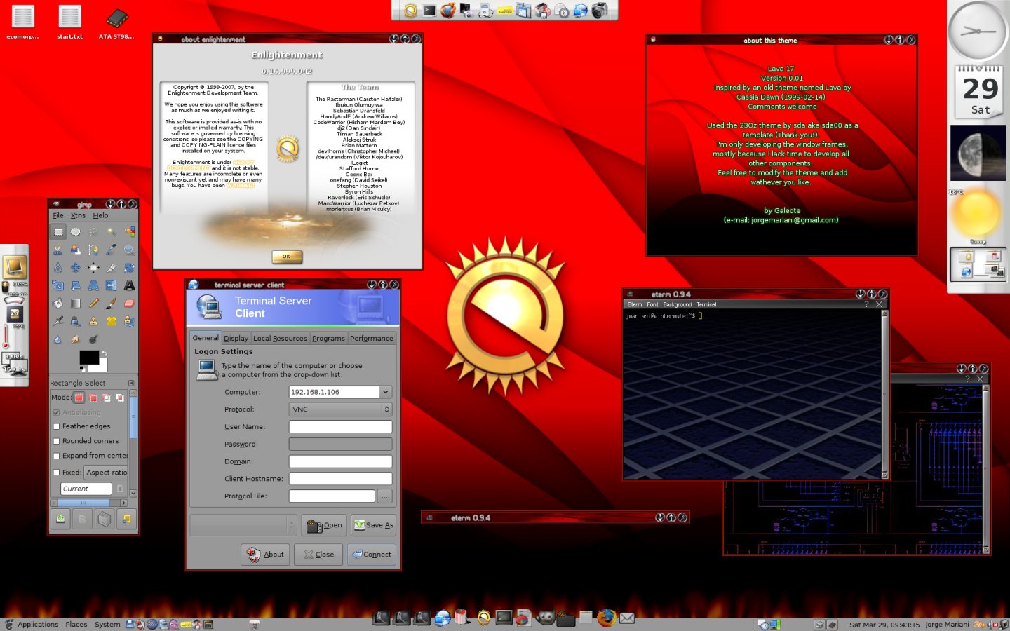
Task: Select the Color Picker eyedropper tool
Action: [x=112, y=250]
